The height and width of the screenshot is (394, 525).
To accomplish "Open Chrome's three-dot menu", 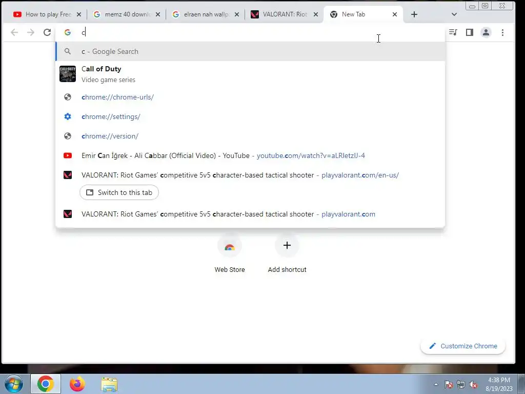I will pyautogui.click(x=502, y=32).
